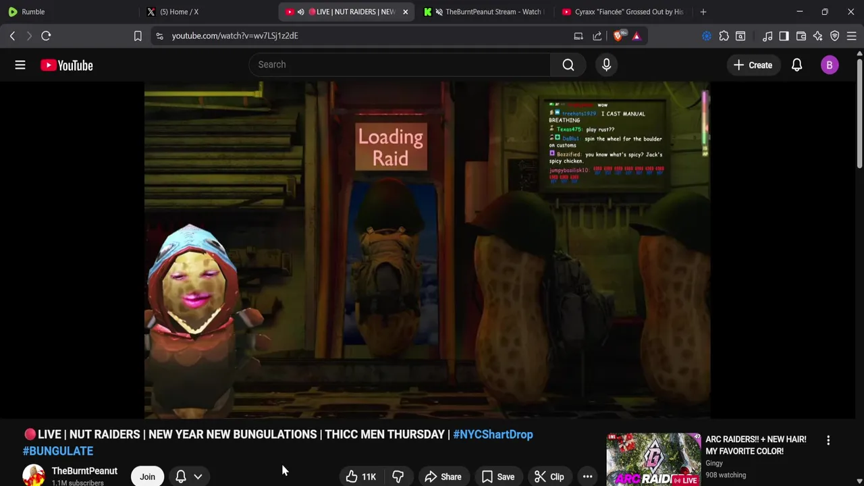Screen dimensions: 864x486
Task: Open a new browser tab
Action: (x=703, y=11)
